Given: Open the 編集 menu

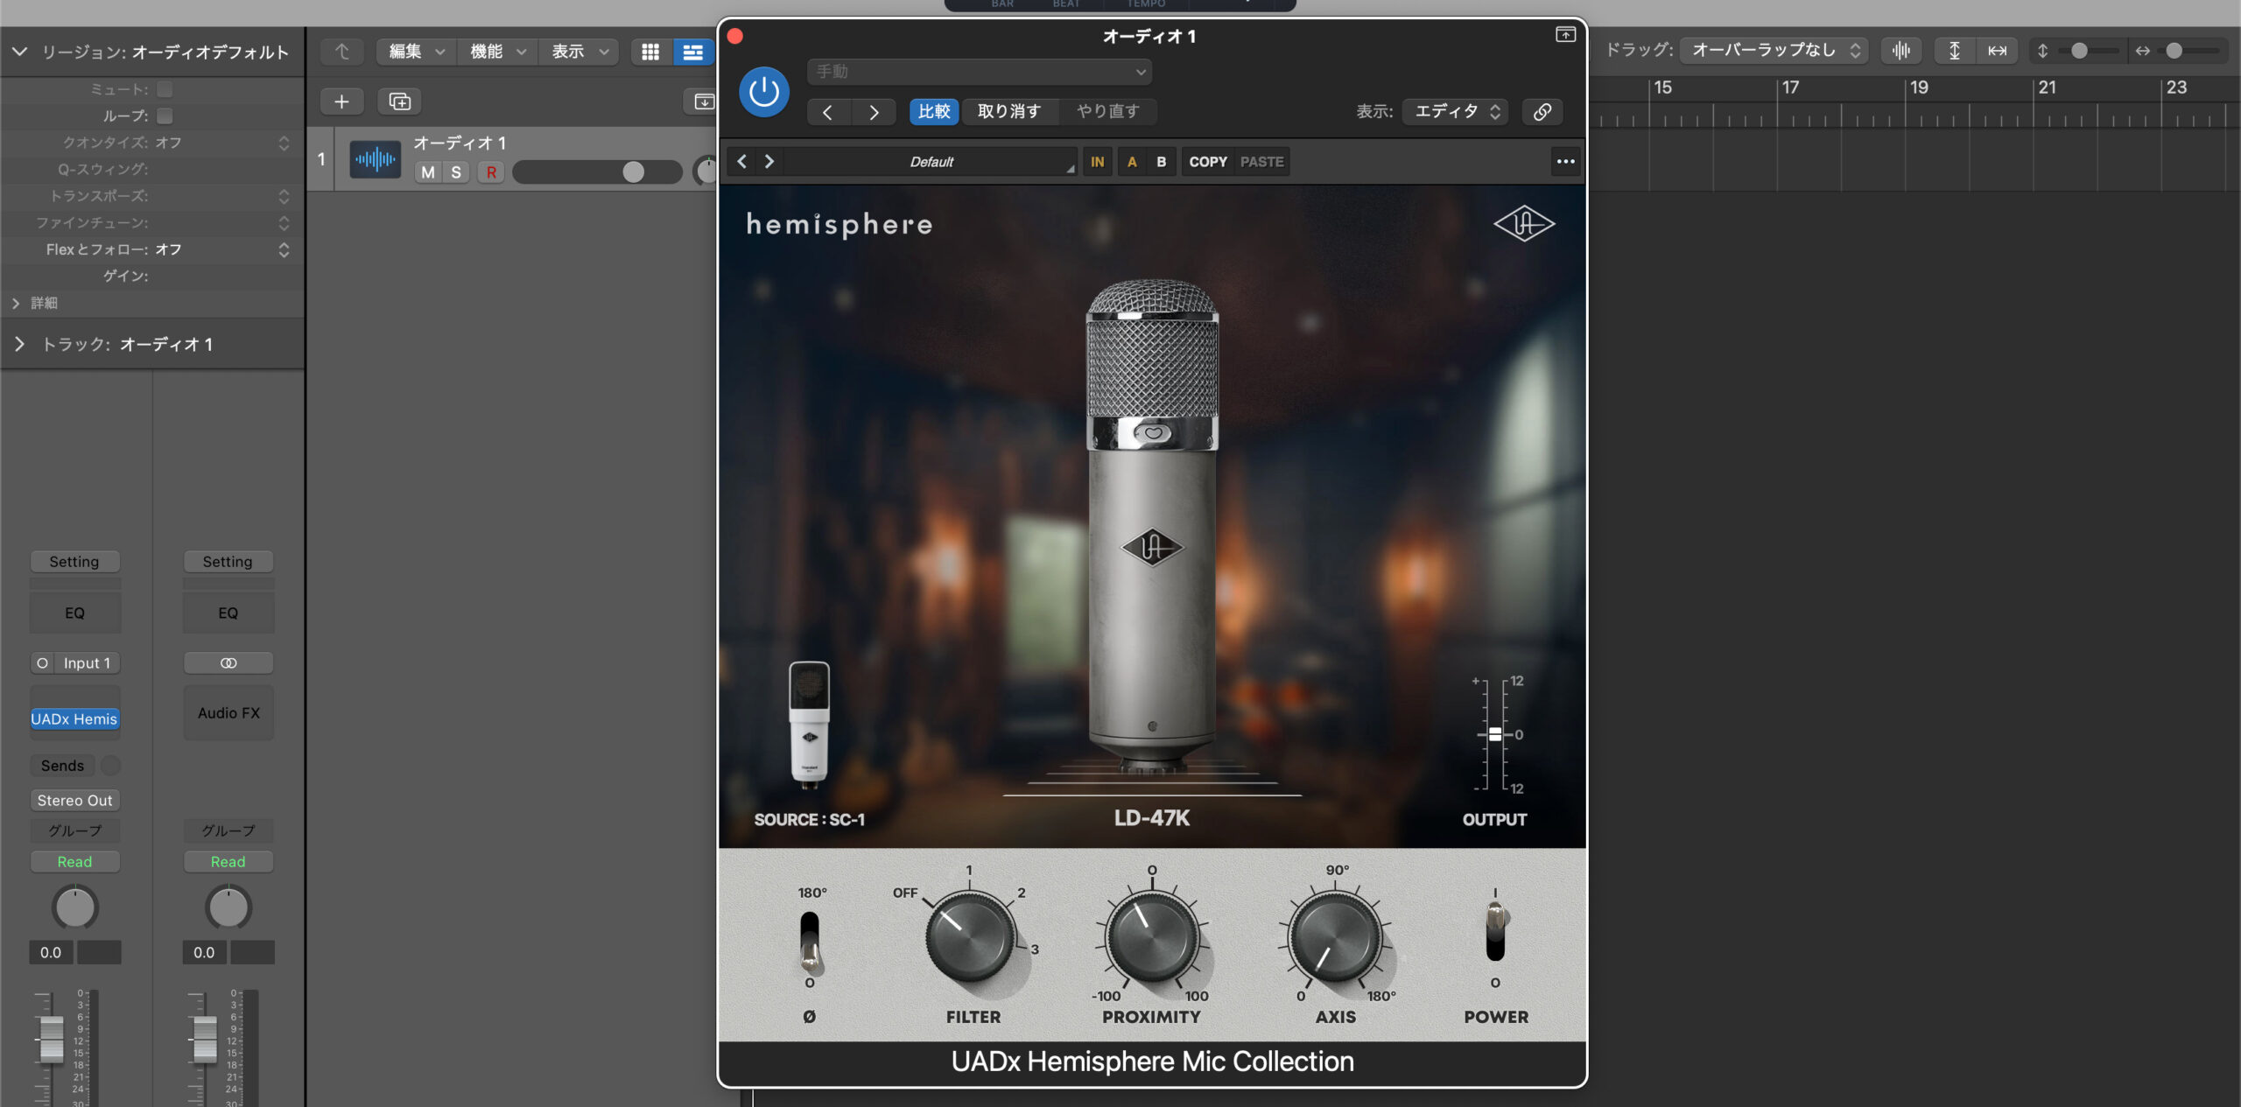Looking at the screenshot, I should [416, 53].
